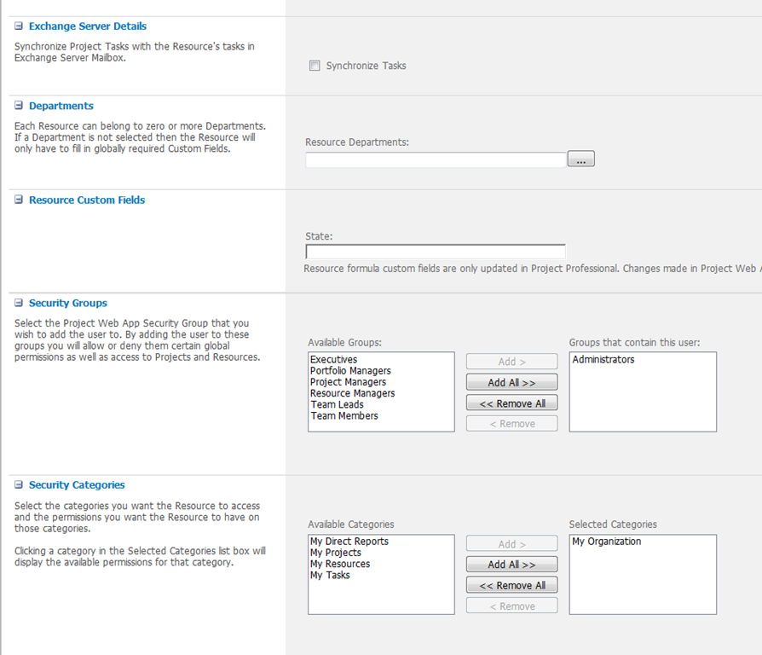Click Add All button for Security Categories
The image size is (762, 655).
pos(511,565)
